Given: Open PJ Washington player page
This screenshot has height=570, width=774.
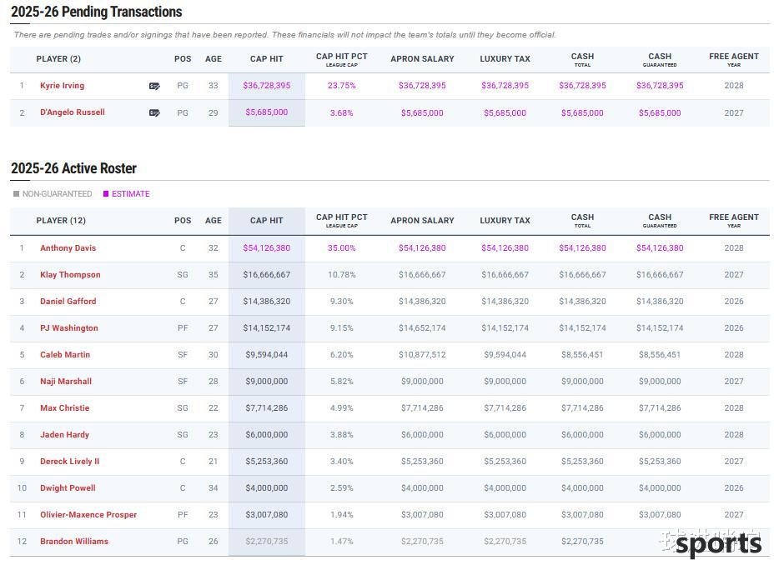Looking at the screenshot, I should pyautogui.click(x=69, y=327).
